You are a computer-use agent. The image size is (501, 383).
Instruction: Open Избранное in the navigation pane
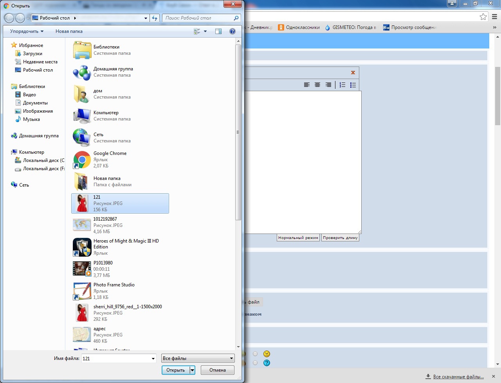coord(31,45)
